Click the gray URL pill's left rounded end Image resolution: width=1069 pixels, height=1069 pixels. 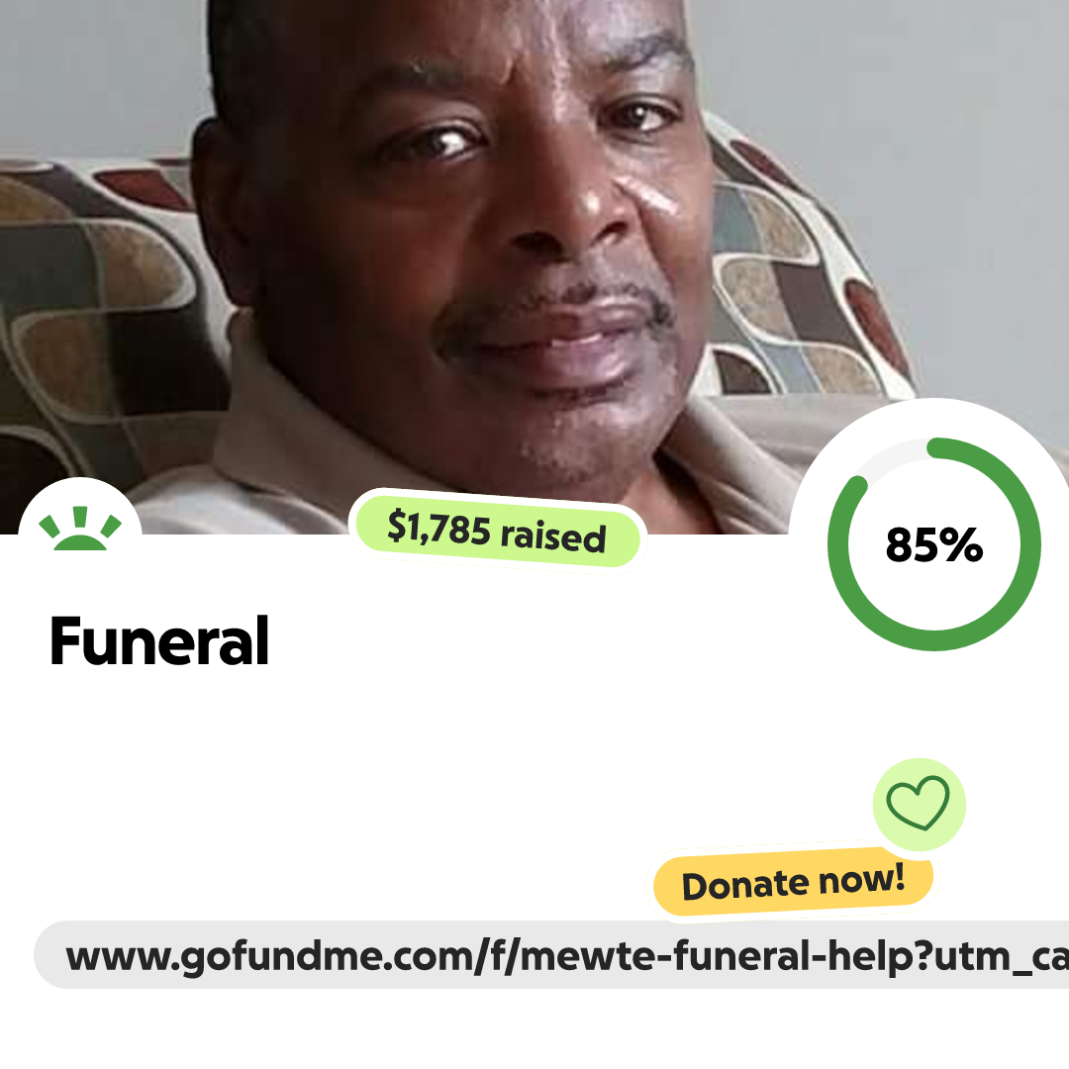coord(49,954)
